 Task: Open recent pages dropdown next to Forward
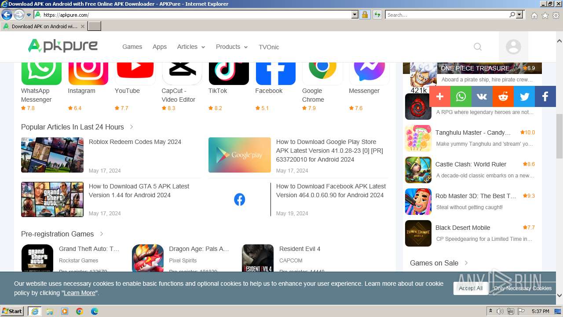pyautogui.click(x=29, y=15)
